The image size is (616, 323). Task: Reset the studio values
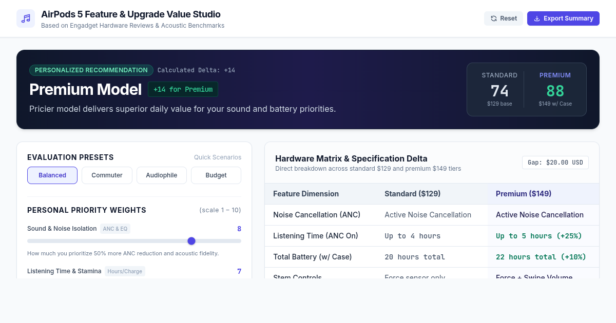click(x=504, y=18)
